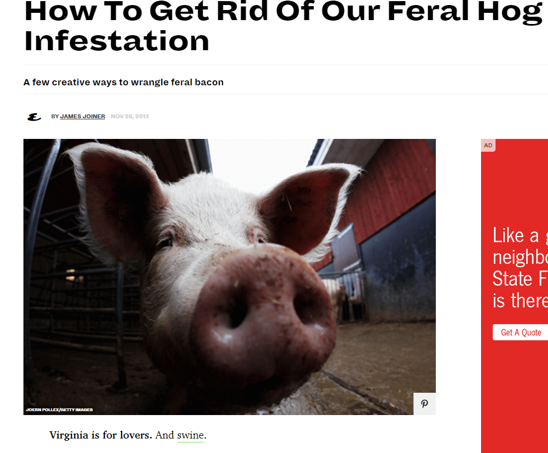Click the word 'BY' before author name
This screenshot has height=453, width=548.
pyautogui.click(x=55, y=116)
